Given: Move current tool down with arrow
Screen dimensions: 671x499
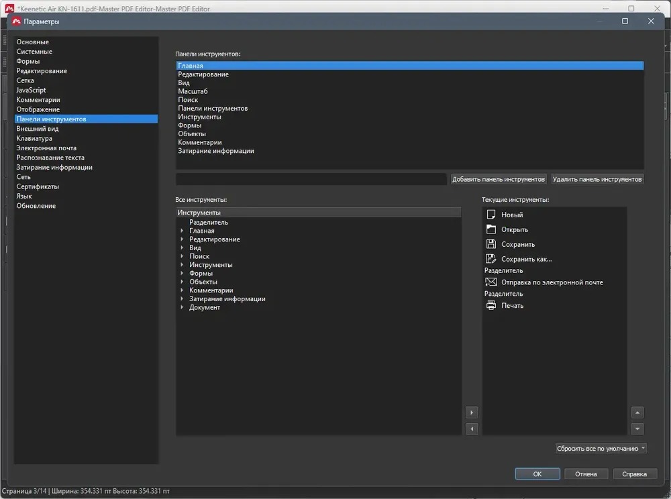Looking at the screenshot, I should (x=637, y=429).
